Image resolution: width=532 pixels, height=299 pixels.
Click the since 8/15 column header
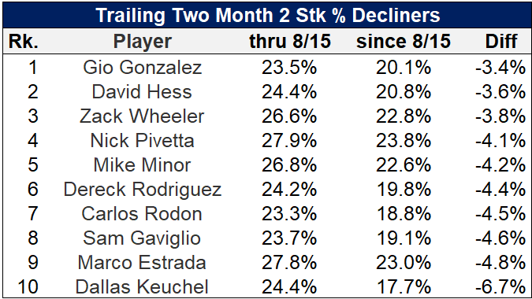coord(404,42)
